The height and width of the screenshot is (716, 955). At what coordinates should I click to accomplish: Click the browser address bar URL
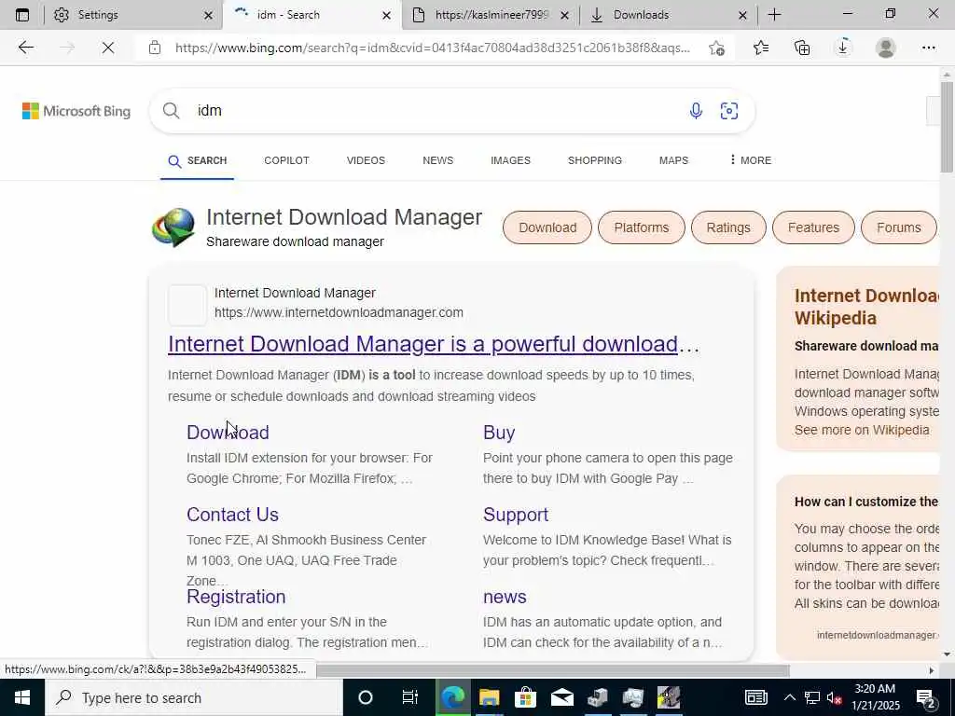point(433,48)
